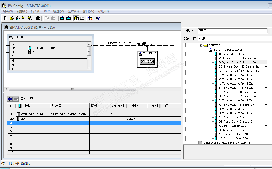Click the Paste toolbar icon

coord(53,18)
